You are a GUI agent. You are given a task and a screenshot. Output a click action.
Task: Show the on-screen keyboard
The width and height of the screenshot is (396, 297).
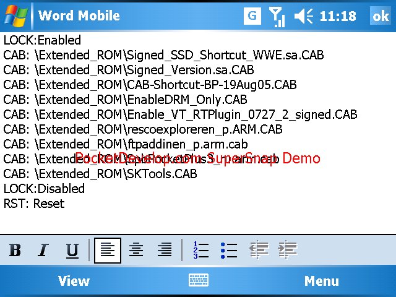click(199, 280)
